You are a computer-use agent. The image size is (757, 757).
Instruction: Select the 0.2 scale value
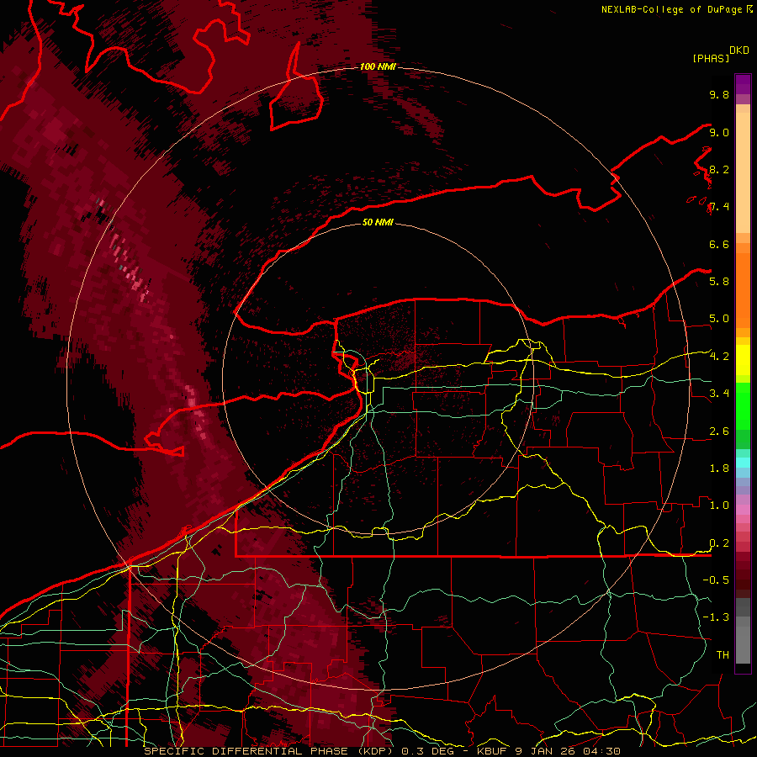click(719, 543)
